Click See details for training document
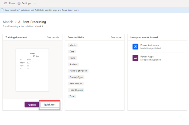This screenshot has height=125, width=189. 53,37
